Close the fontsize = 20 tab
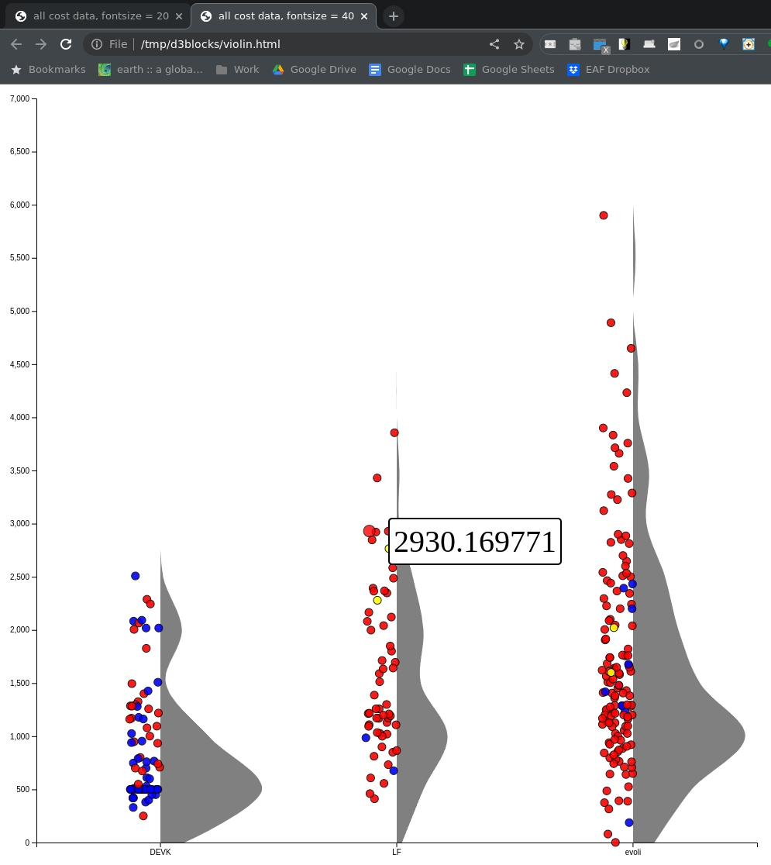 pyautogui.click(x=179, y=16)
